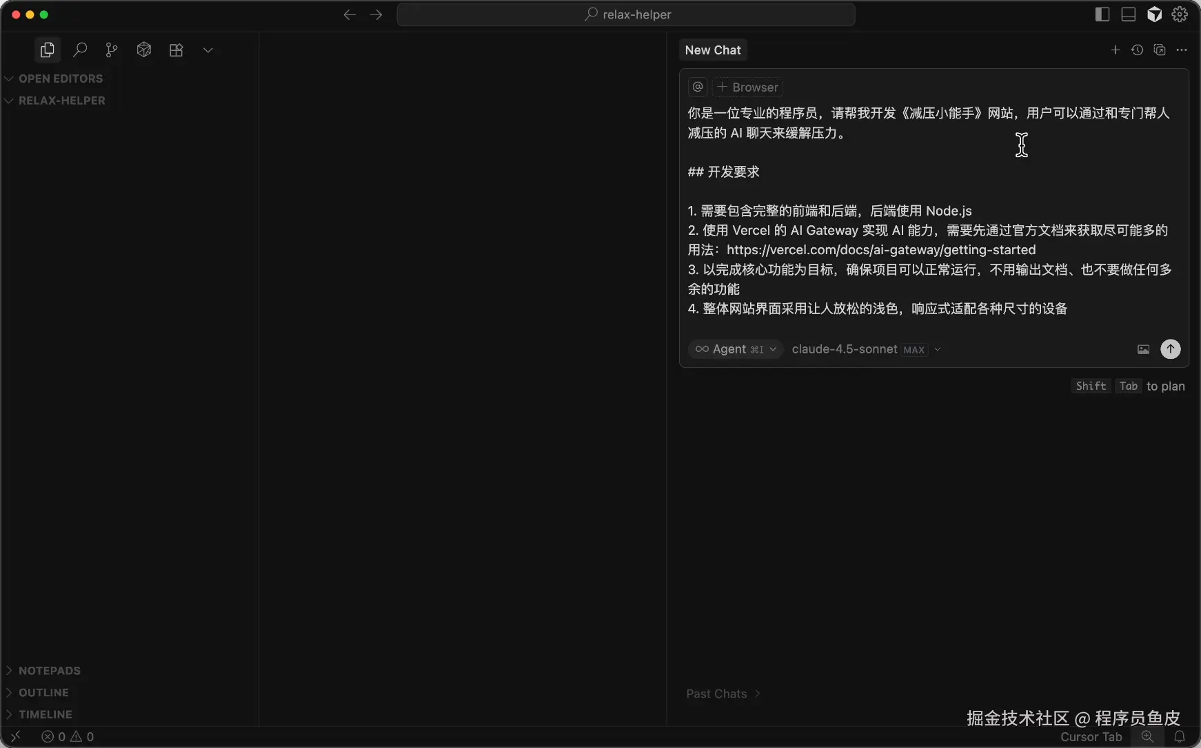The image size is (1201, 748).
Task: Show errors and warnings in status bar
Action: (68, 737)
